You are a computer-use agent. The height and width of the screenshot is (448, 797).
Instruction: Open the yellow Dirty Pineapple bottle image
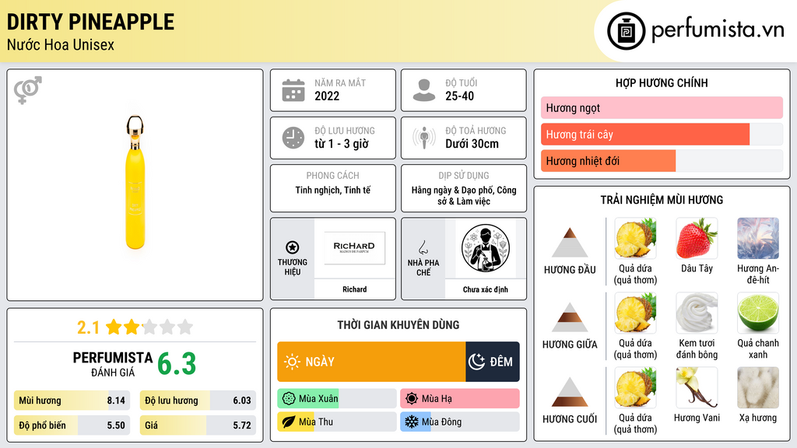click(135, 183)
